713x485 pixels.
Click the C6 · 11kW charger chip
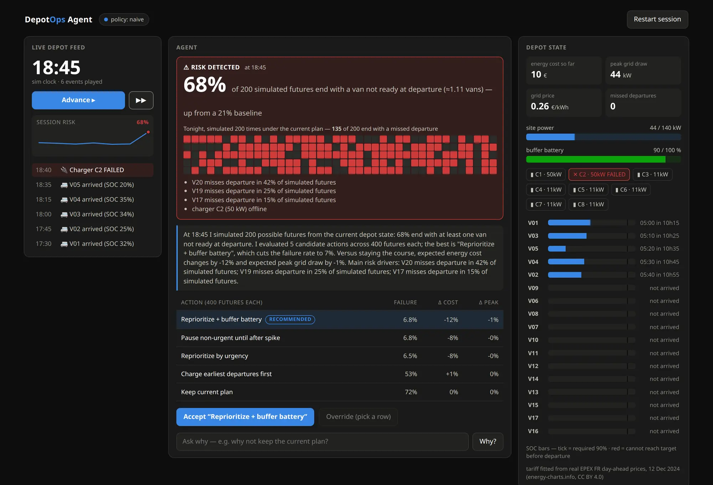point(631,190)
